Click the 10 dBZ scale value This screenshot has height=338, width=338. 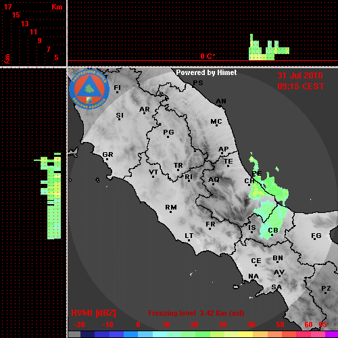[x=166, y=324]
